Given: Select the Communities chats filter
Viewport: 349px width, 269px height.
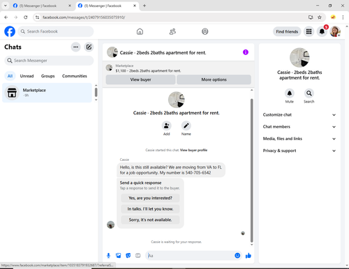Looking at the screenshot, I should pos(75,76).
